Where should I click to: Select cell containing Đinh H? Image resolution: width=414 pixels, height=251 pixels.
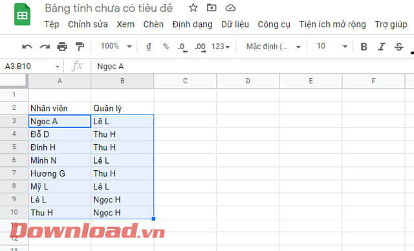point(60,147)
